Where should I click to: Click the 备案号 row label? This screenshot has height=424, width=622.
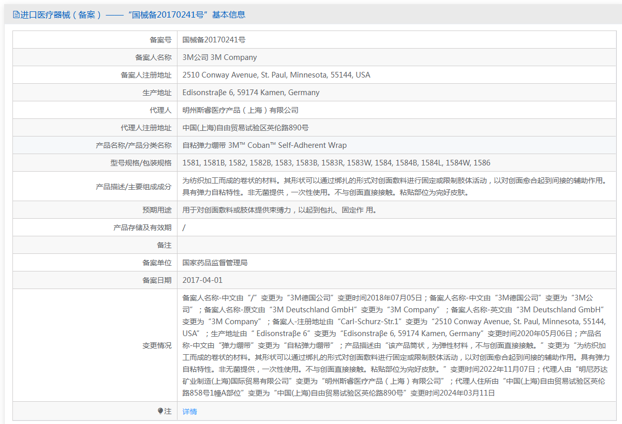160,39
